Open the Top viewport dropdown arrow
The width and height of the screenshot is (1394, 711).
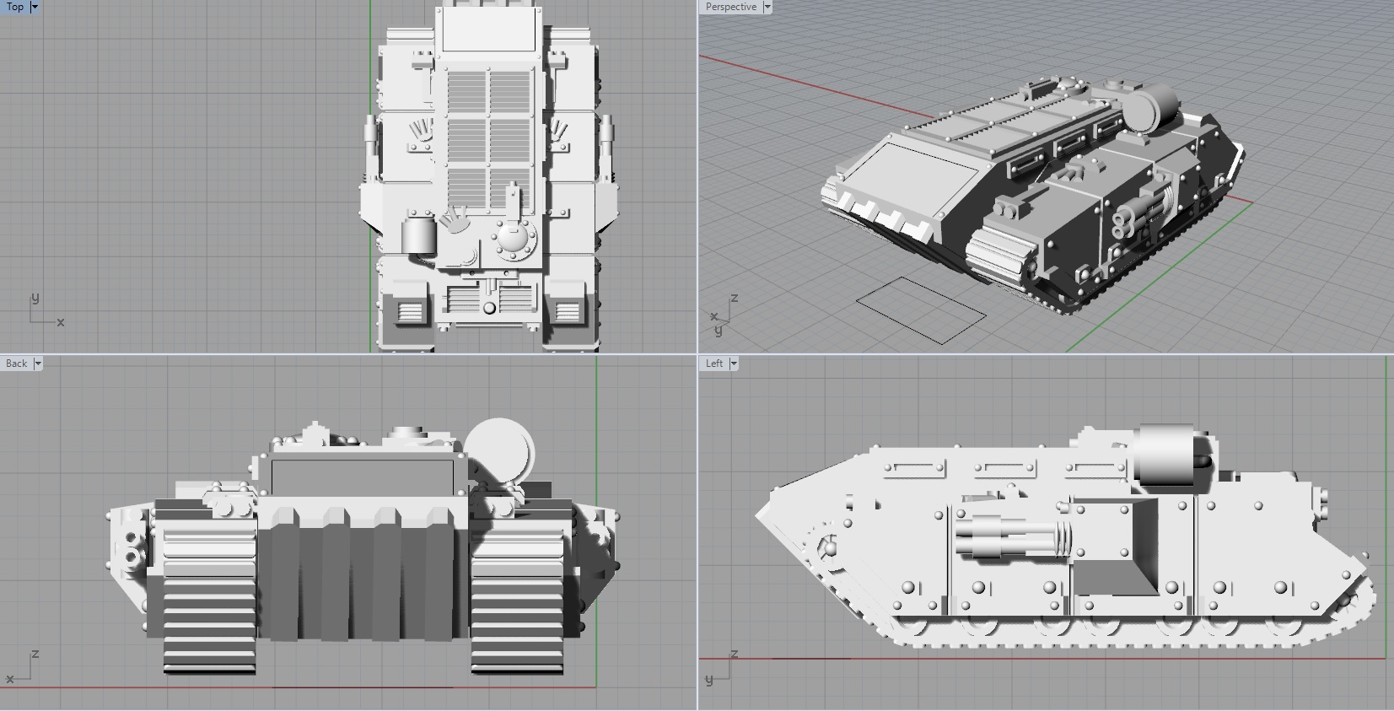(35, 7)
